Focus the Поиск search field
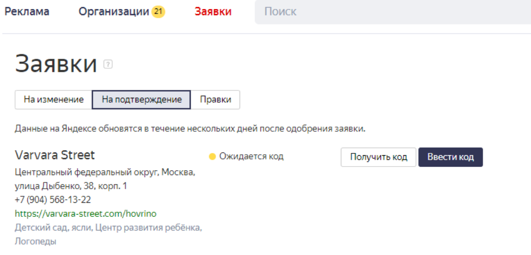This screenshot has height=255, width=531. [393, 12]
